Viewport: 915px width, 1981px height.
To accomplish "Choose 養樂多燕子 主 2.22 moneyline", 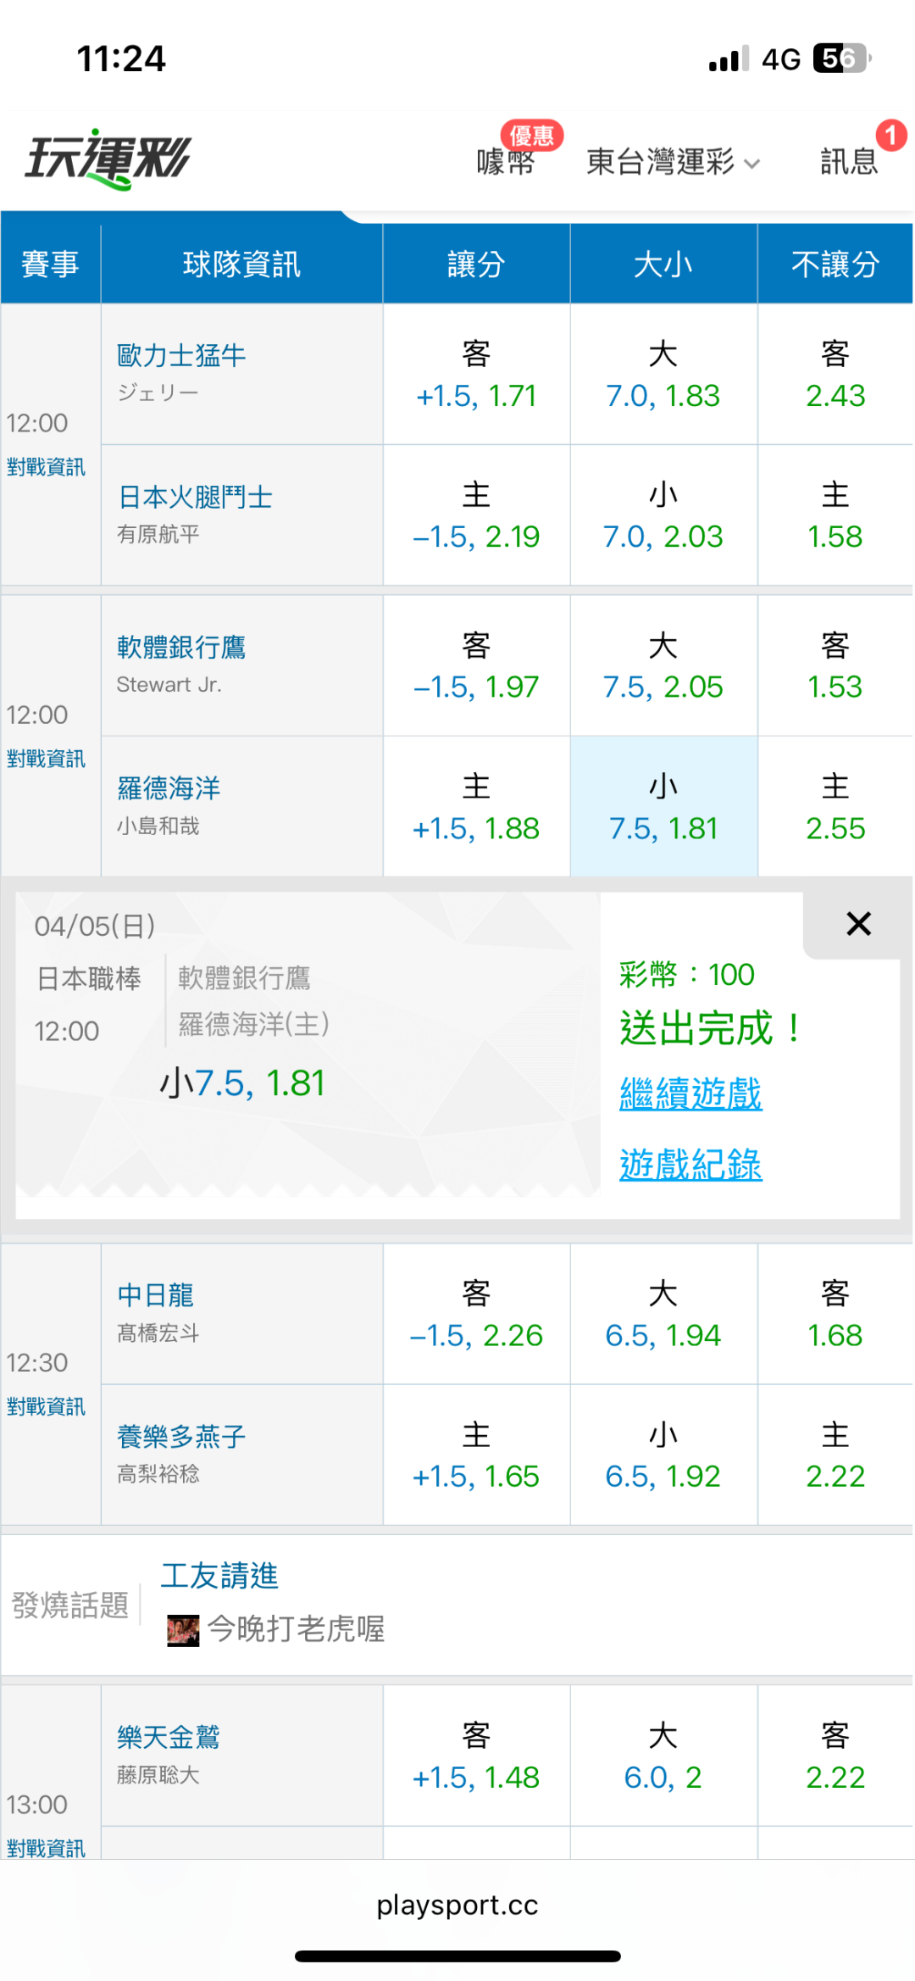I will pyautogui.click(x=835, y=1455).
